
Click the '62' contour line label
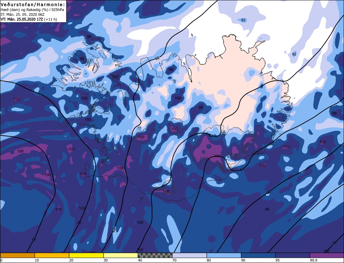[x=211, y=135]
